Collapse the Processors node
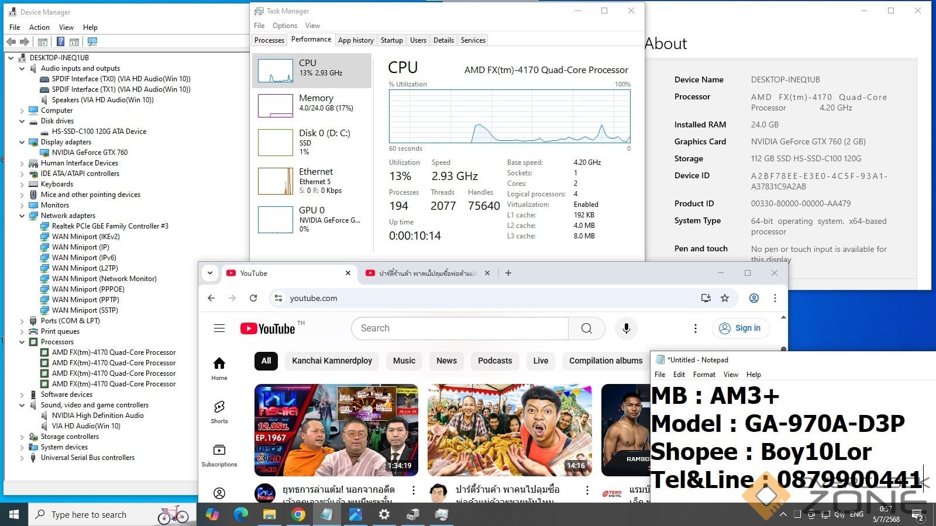This screenshot has height=526, width=936. (x=22, y=342)
